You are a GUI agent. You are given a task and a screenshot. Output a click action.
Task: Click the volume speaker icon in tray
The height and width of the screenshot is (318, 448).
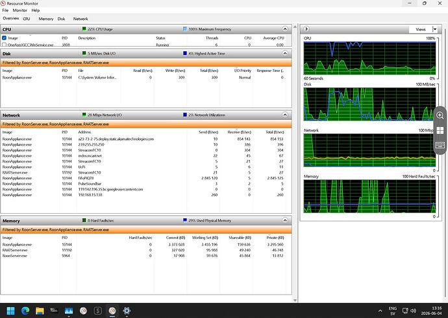pyautogui.click(x=413, y=311)
